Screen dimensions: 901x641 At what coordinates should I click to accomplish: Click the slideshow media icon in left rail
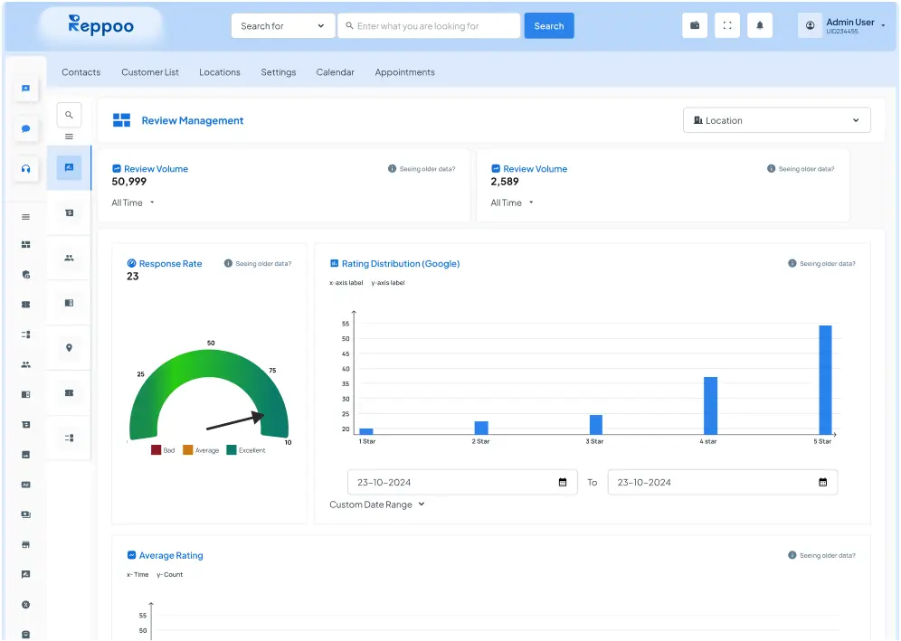26,514
